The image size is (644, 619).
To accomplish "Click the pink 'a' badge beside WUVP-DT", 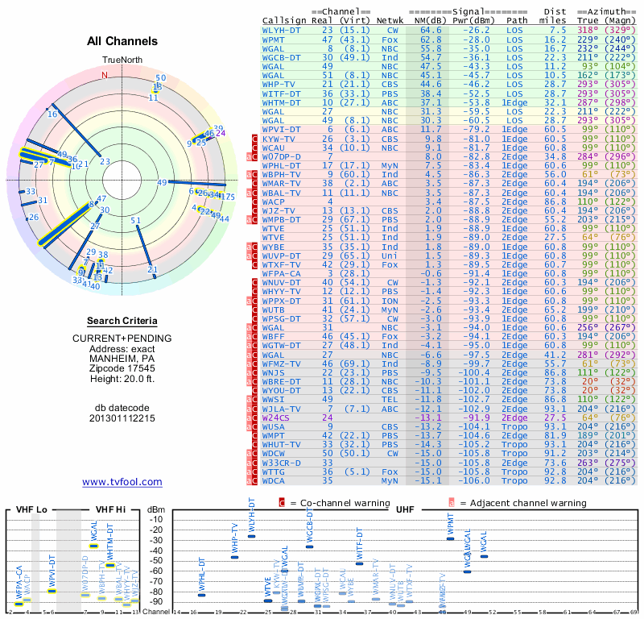I will (x=249, y=255).
